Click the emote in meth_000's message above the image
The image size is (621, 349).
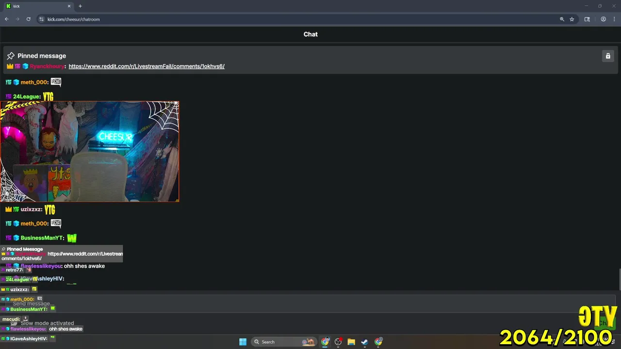coord(56,81)
